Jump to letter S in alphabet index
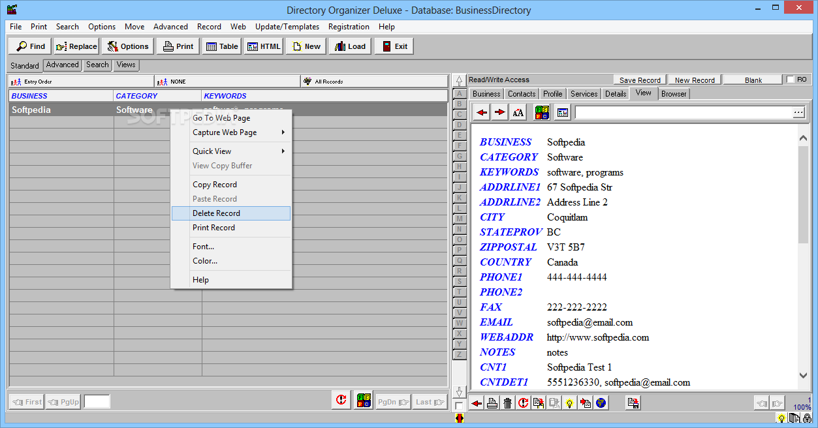The height and width of the screenshot is (428, 818). pyautogui.click(x=460, y=281)
